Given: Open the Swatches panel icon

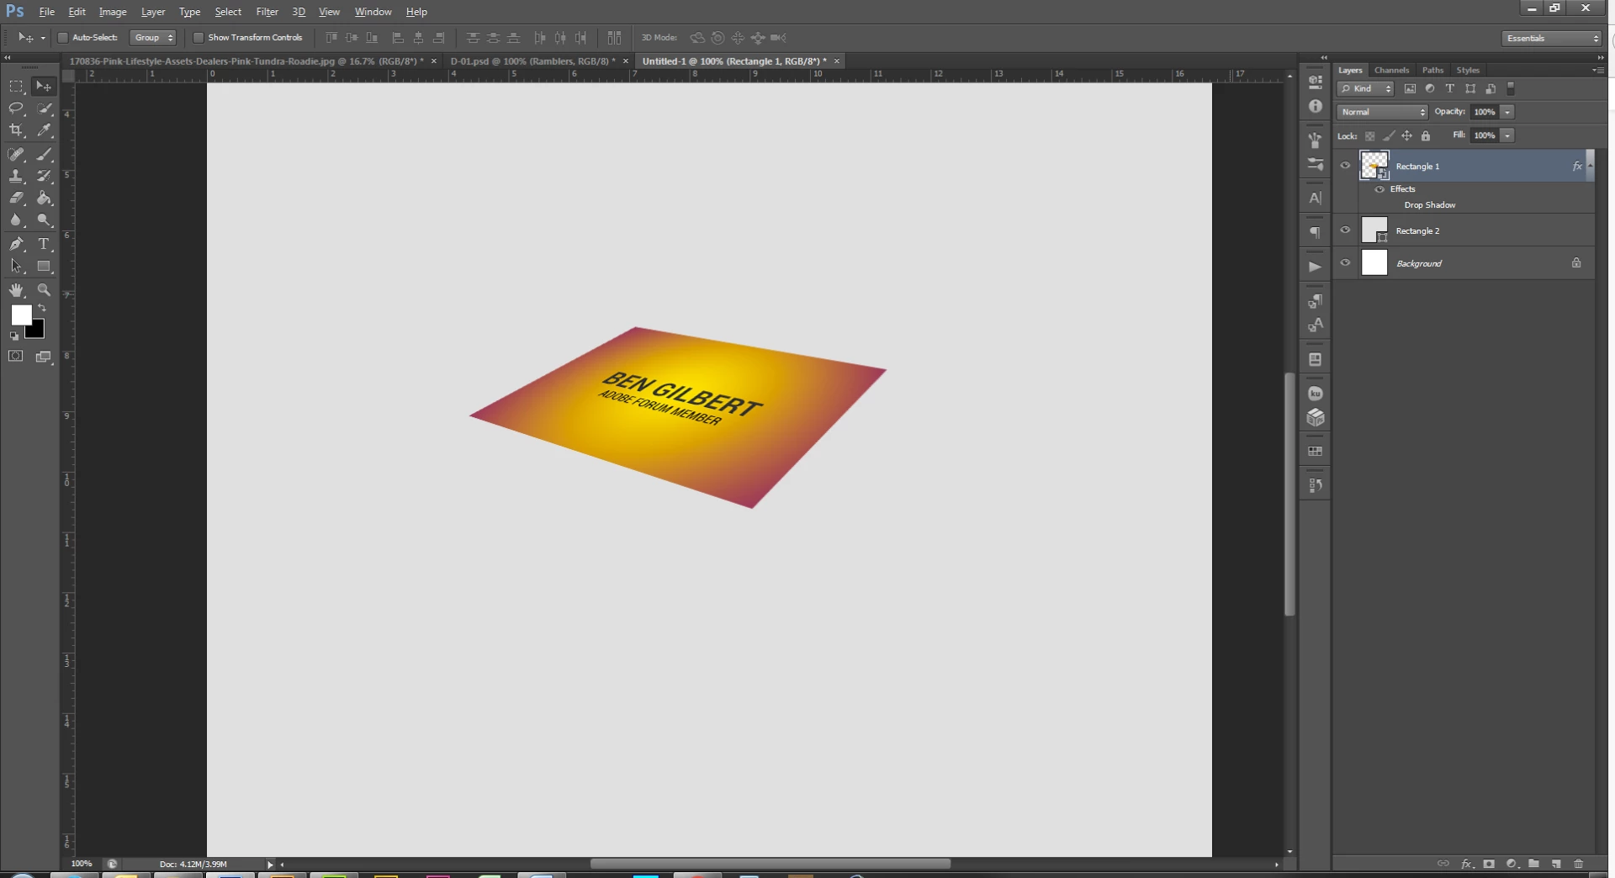Looking at the screenshot, I should 1316,452.
